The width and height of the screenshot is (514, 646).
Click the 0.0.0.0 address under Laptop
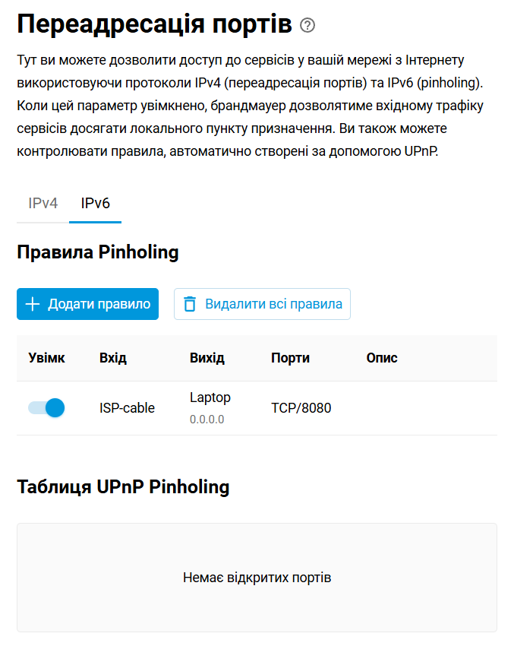pos(207,420)
